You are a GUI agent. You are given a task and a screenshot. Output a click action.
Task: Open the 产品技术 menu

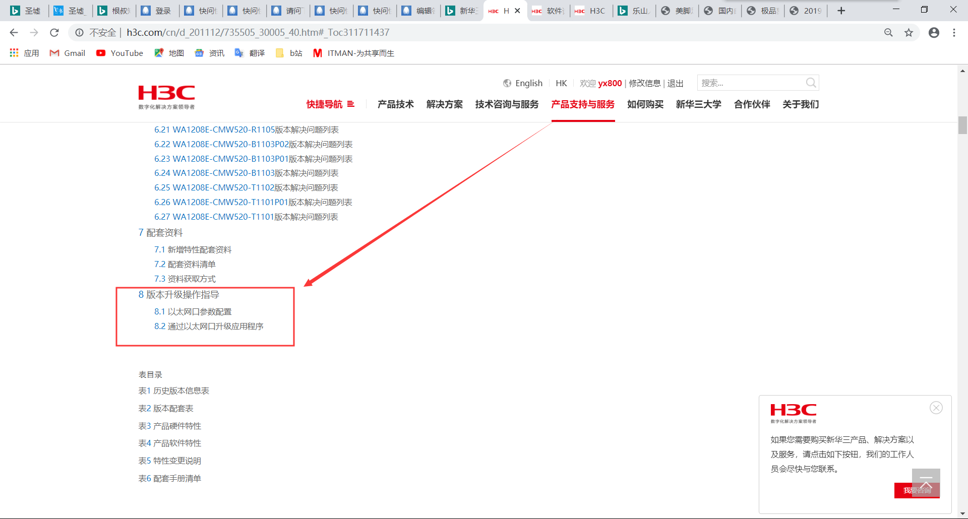(x=396, y=104)
